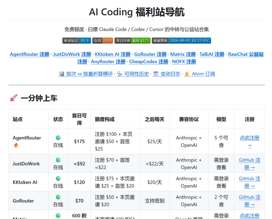Click the bell icon before Atom 订阅
The width and height of the screenshot is (272, 219).
(x=187, y=74)
